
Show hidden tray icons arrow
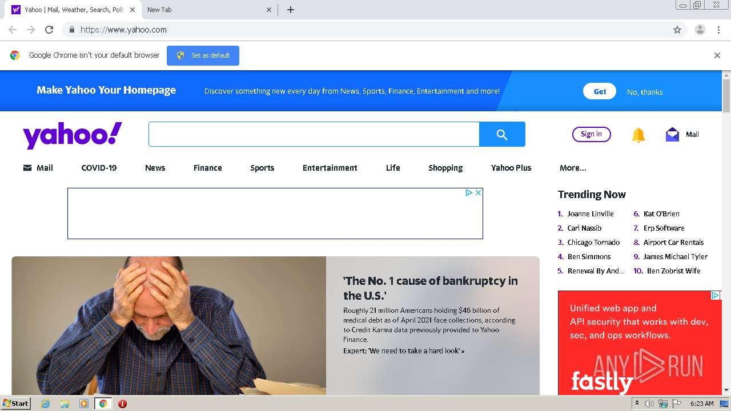[x=637, y=404]
